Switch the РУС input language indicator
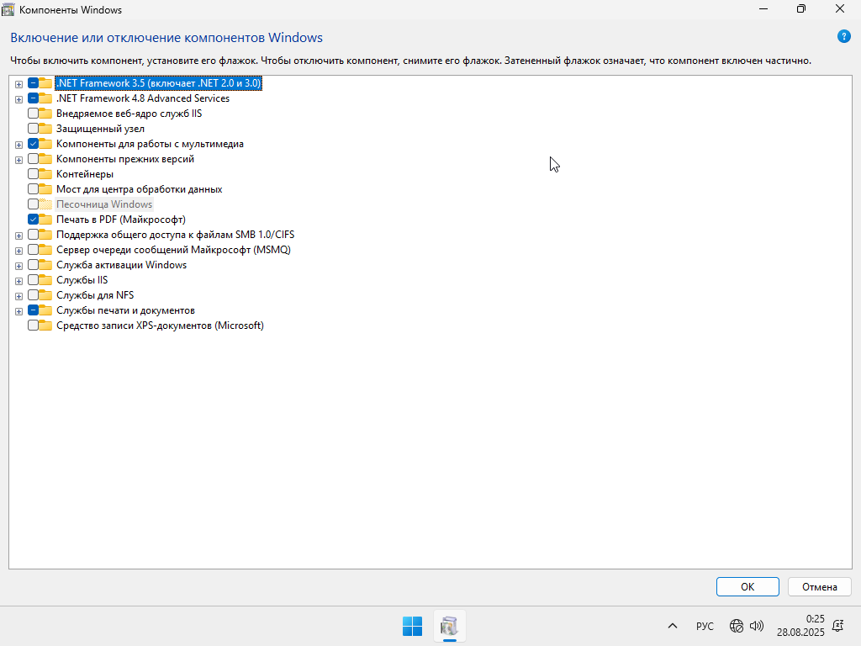Screen dimensions: 861x646 point(705,626)
